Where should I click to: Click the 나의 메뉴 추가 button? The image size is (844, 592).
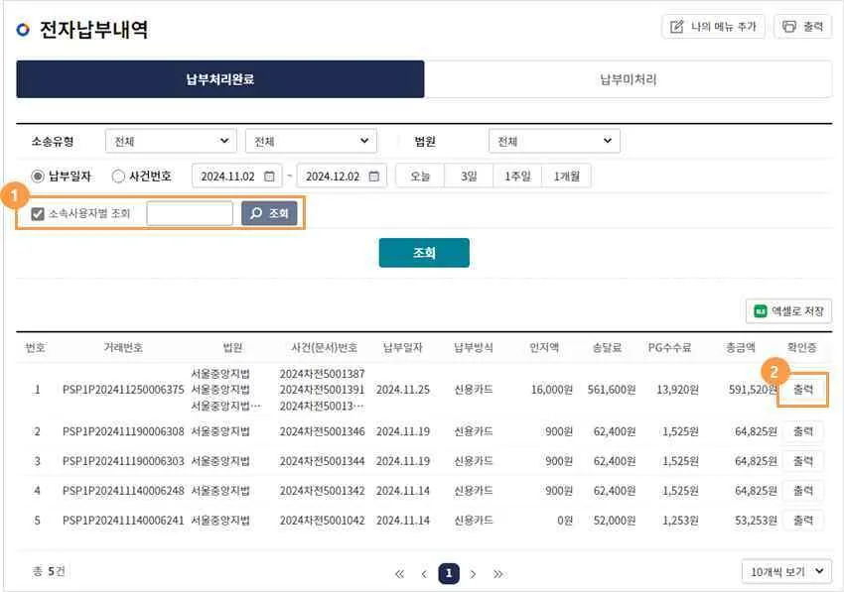pos(713,27)
